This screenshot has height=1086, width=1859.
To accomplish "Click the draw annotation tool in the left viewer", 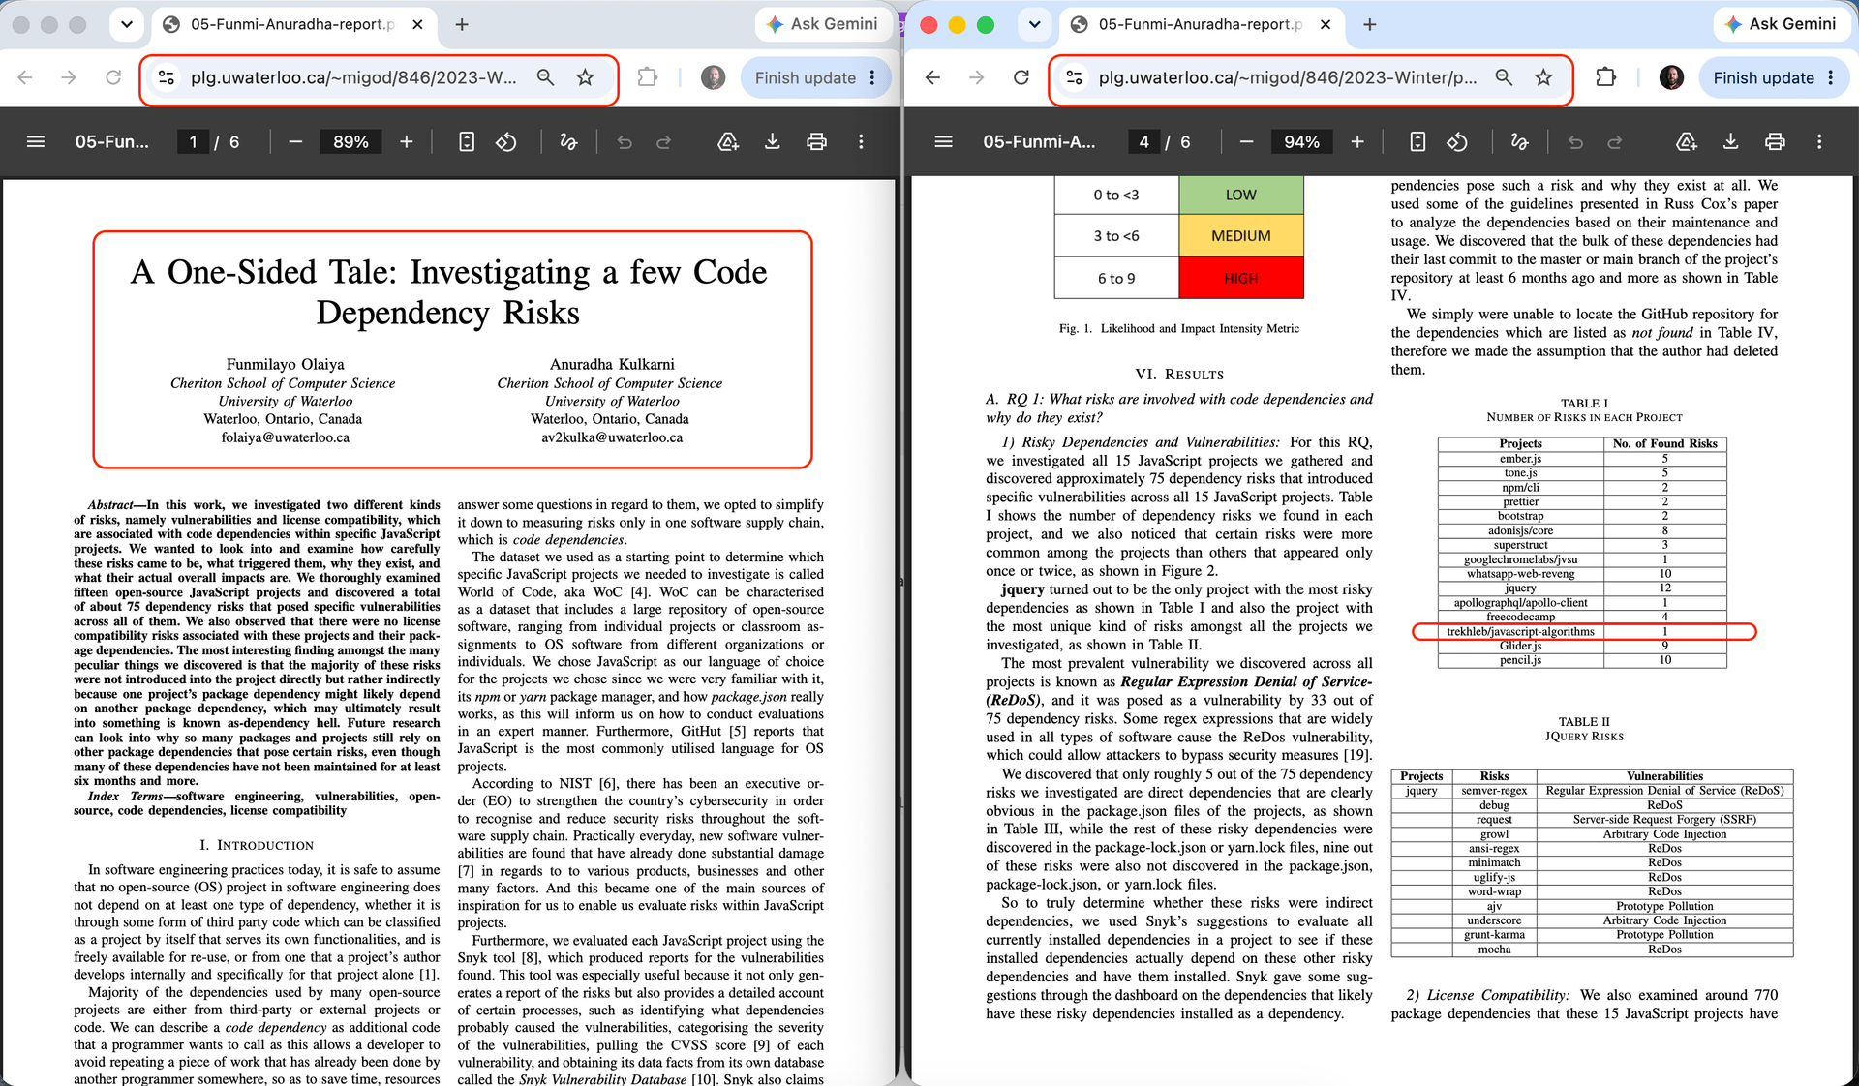I will (x=569, y=142).
